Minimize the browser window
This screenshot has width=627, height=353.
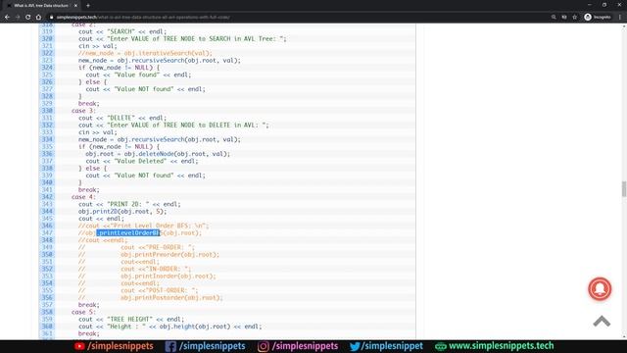coord(590,5)
